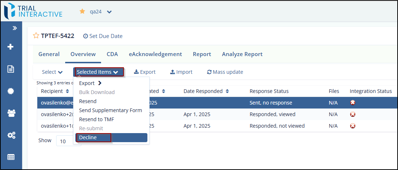Expand the left sidebar with double chevron
398x170 pixels.
[15, 28]
